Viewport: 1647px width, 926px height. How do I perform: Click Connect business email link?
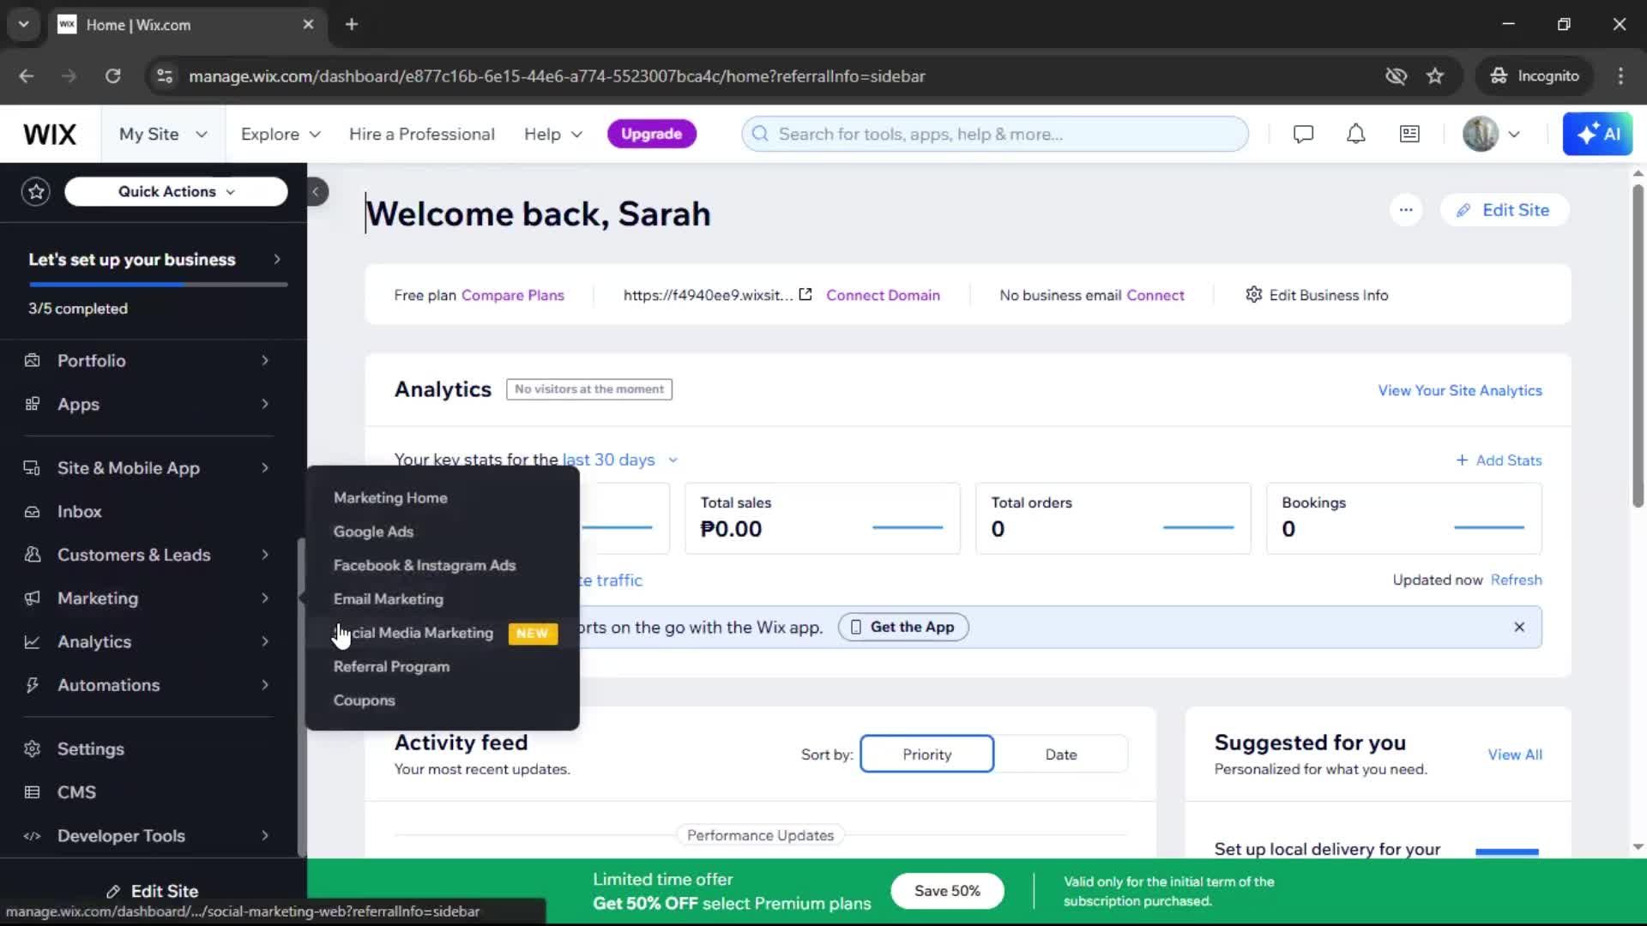click(x=1155, y=295)
